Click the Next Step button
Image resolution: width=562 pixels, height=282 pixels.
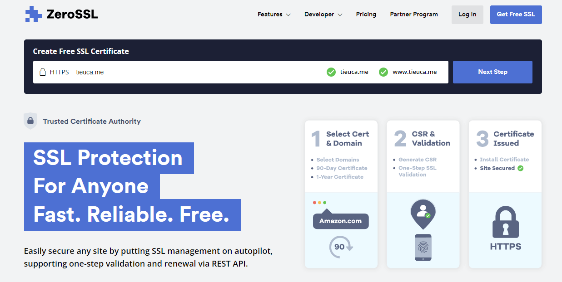(x=492, y=72)
